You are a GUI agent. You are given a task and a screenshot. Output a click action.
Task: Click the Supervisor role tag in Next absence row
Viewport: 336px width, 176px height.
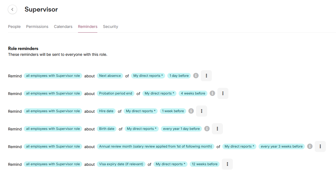pyautogui.click(x=53, y=76)
